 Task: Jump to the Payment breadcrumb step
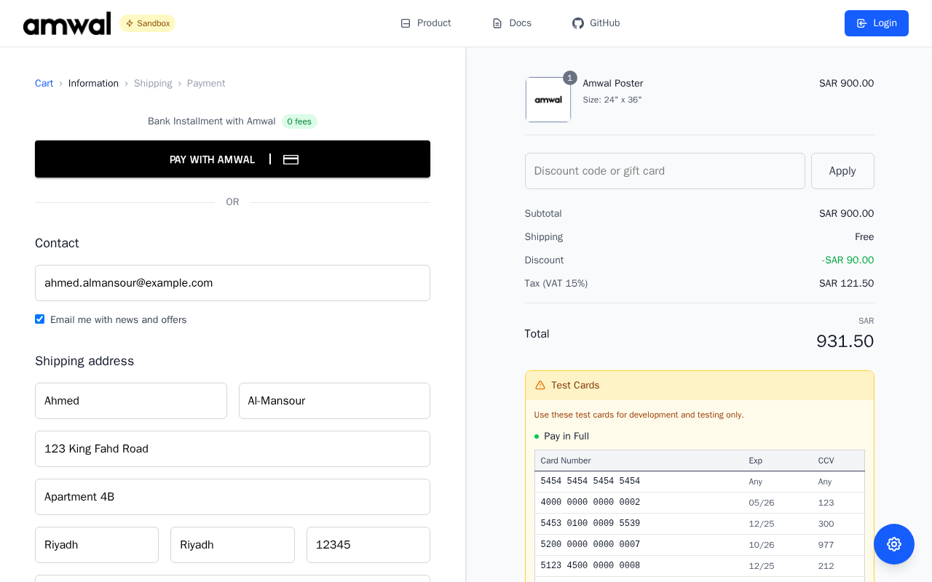coord(206,84)
